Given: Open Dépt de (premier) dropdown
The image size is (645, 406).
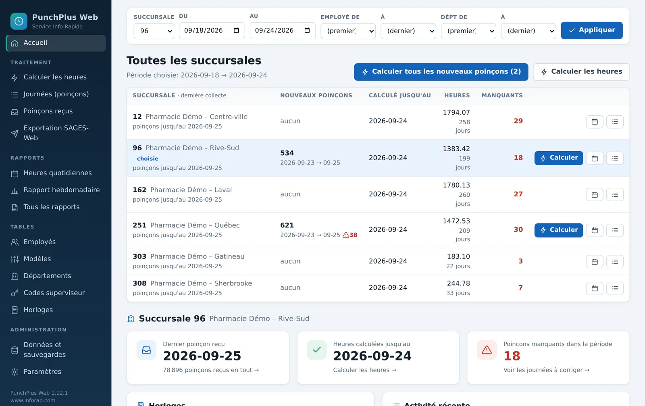Looking at the screenshot, I should [x=468, y=31].
